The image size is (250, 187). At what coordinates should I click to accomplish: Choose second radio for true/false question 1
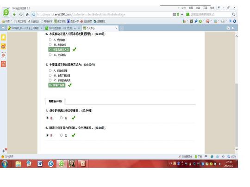tap(61, 118)
